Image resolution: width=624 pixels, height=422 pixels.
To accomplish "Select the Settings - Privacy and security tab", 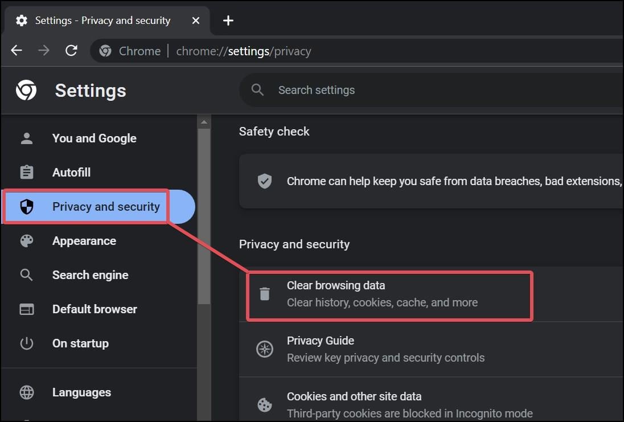I will [x=108, y=21].
